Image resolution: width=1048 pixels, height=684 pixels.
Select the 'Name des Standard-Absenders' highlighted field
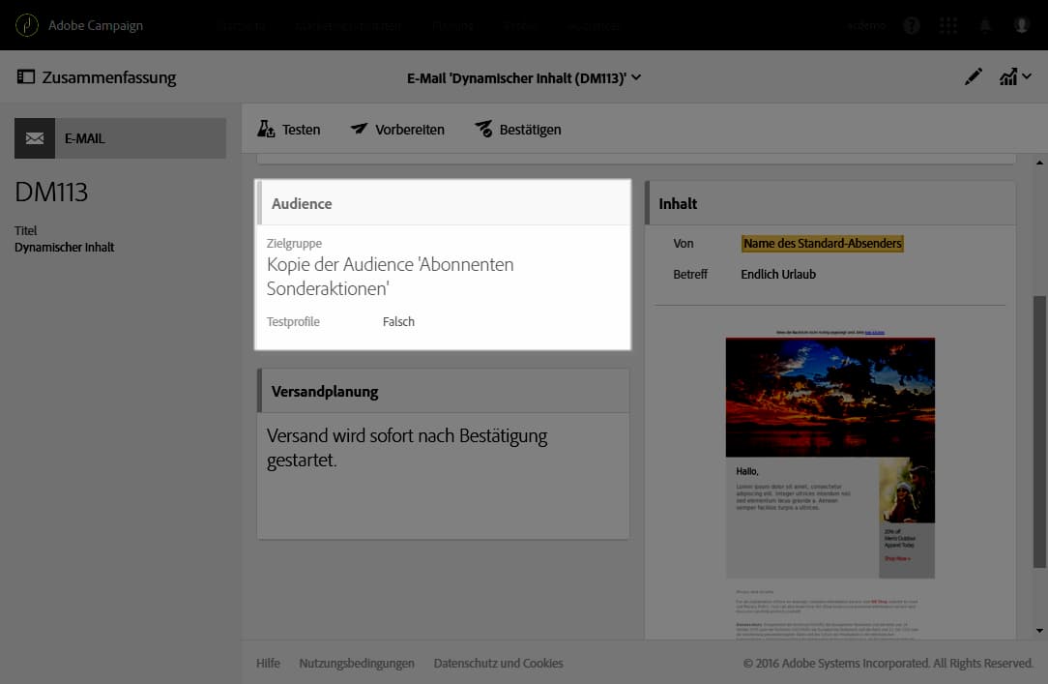click(823, 243)
